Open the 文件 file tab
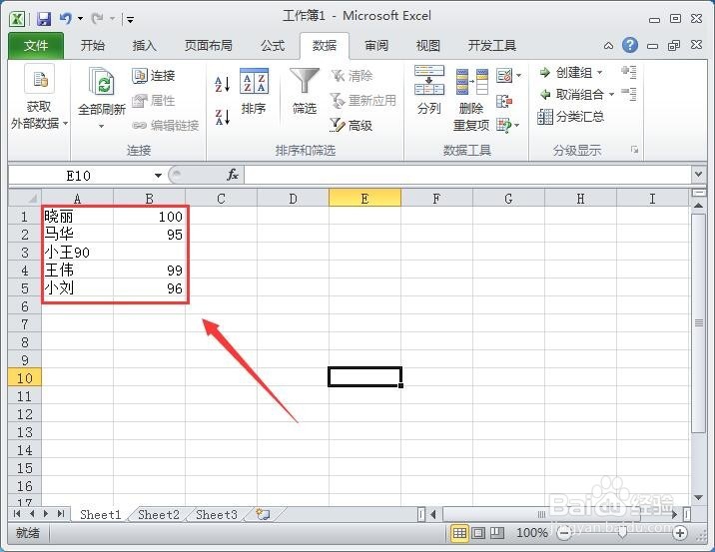Viewport: 715px width, 552px height. point(36,46)
